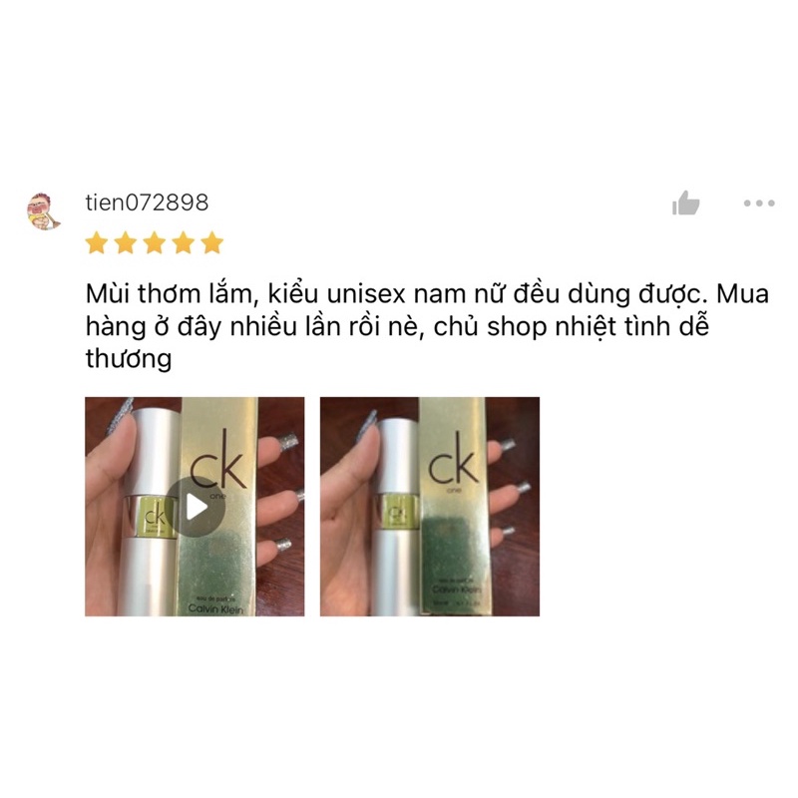798x798 pixels.
Task: Select the word 'Mua' ending the first line
Action: click(742, 294)
